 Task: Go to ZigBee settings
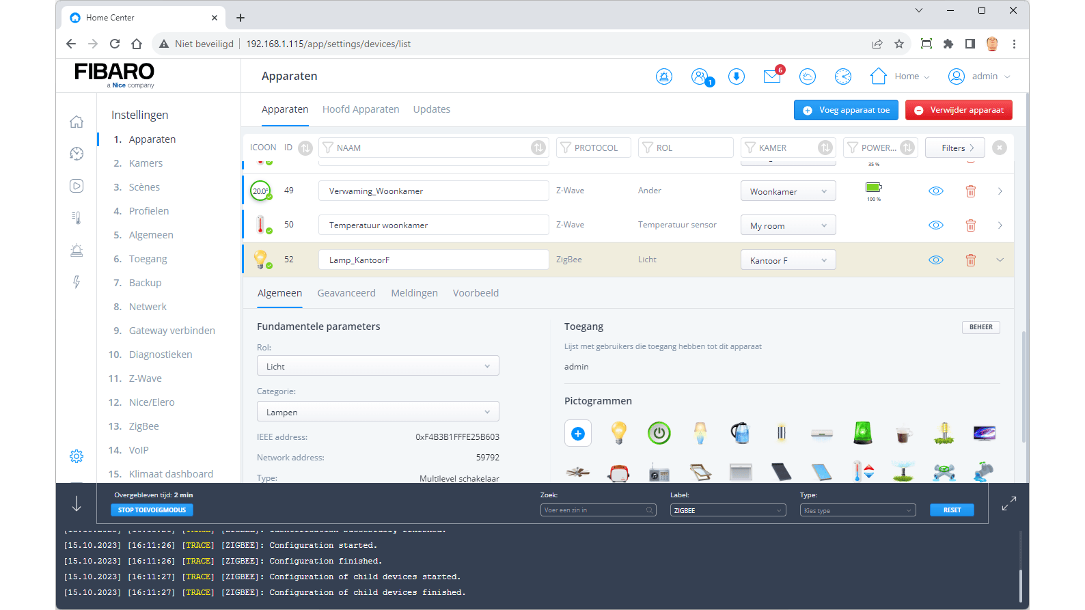pyautogui.click(x=143, y=426)
